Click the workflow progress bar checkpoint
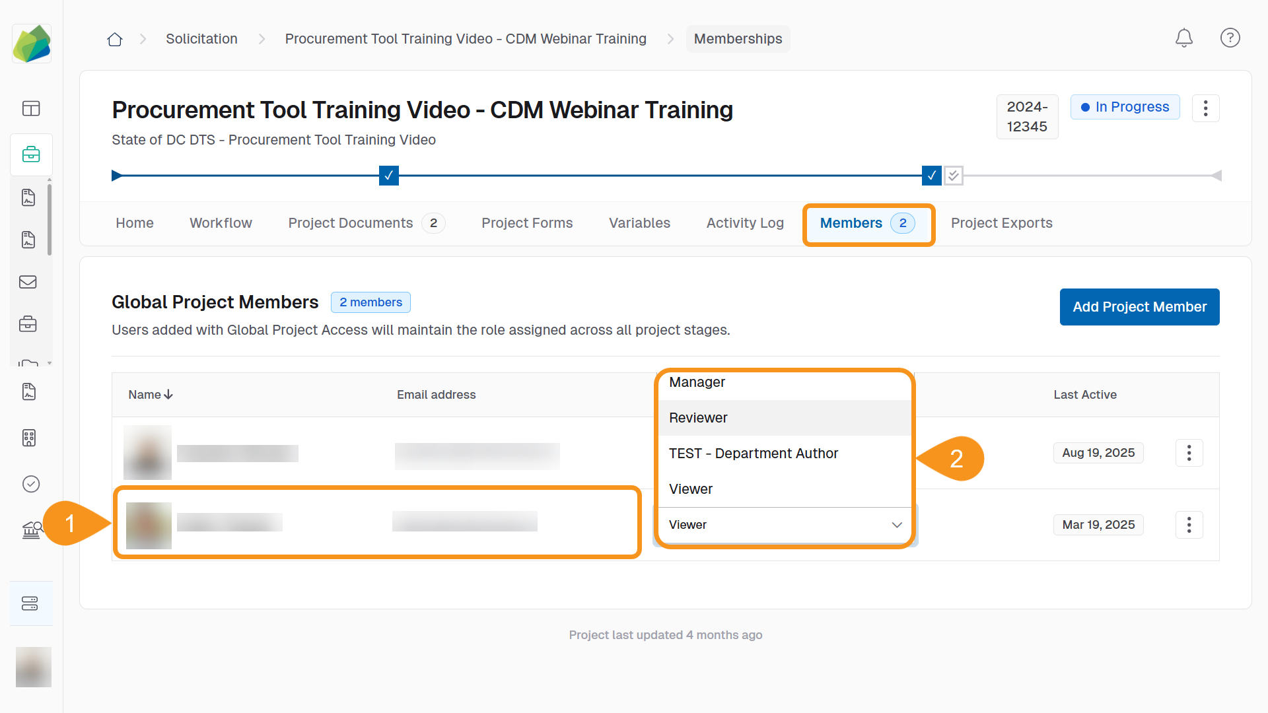The height and width of the screenshot is (713, 1268). [388, 176]
